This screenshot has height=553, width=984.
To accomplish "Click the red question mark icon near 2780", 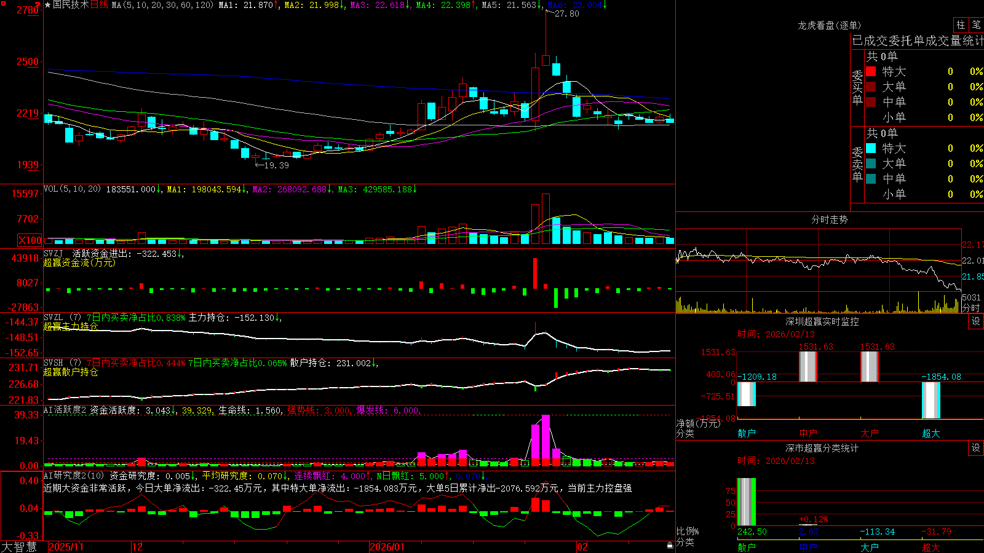I will click(38, 6).
